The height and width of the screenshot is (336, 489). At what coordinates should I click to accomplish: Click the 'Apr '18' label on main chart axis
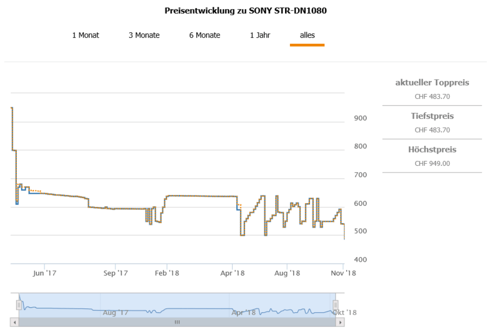(x=232, y=273)
